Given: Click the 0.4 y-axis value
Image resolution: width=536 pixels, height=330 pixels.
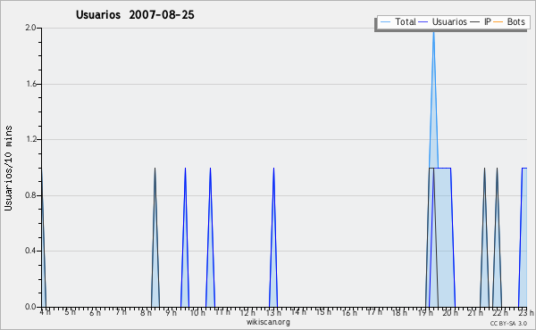Looking at the screenshot, I should pyautogui.click(x=30, y=251).
